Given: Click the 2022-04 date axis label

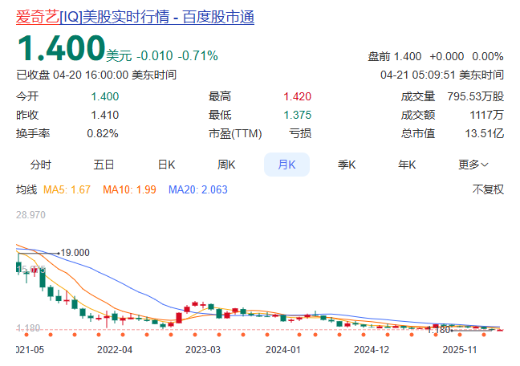Looking at the screenshot, I should [x=115, y=350].
